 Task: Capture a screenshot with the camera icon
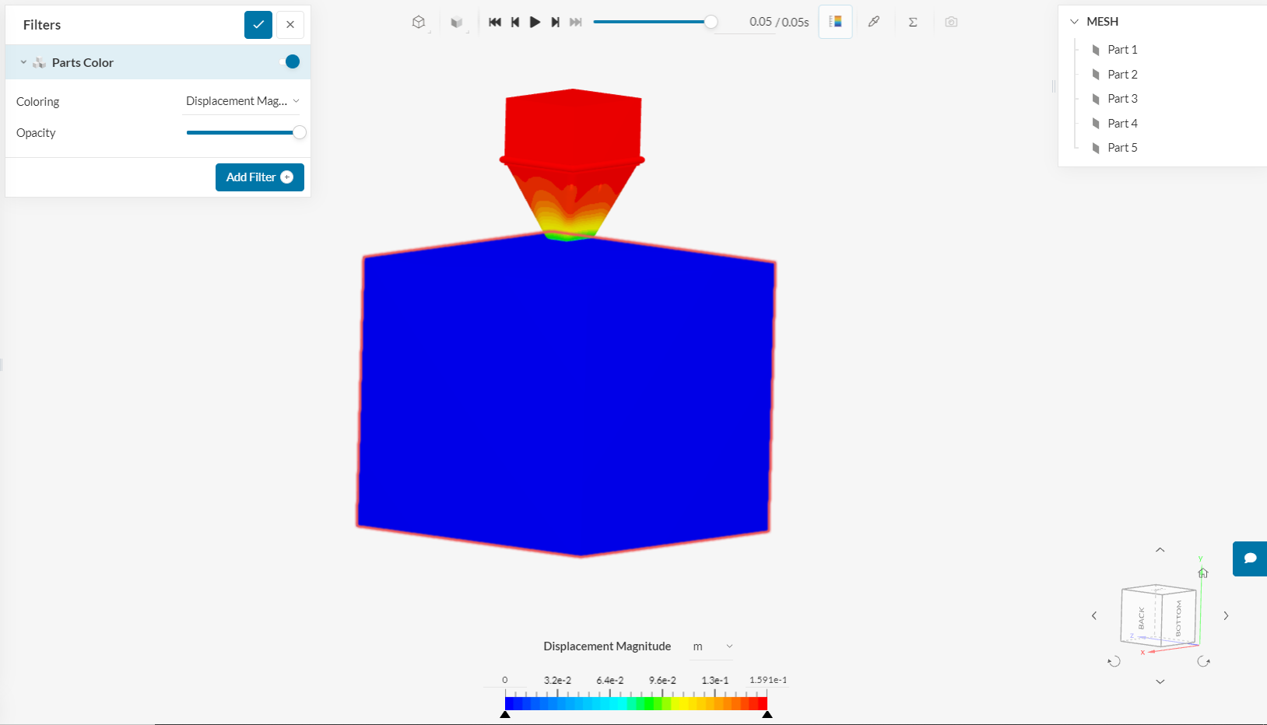951,22
